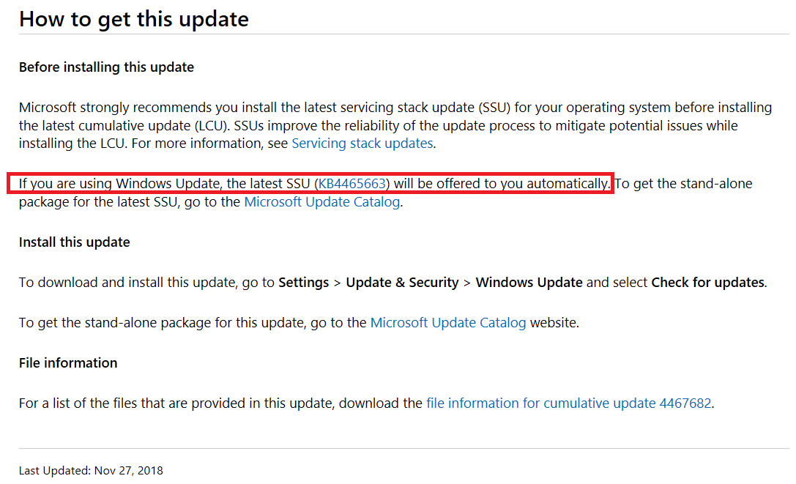Click the "How to get this update" heading
The image size is (796, 484).
134,19
